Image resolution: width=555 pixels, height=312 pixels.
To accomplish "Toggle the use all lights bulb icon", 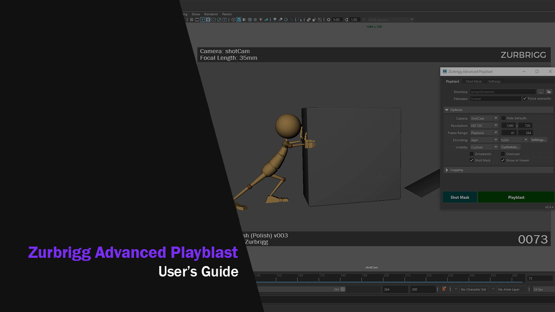I will (x=261, y=19).
